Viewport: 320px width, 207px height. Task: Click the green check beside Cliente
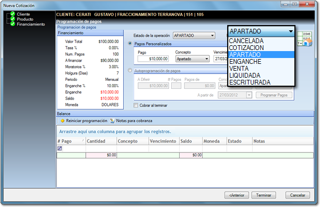coord(13,14)
